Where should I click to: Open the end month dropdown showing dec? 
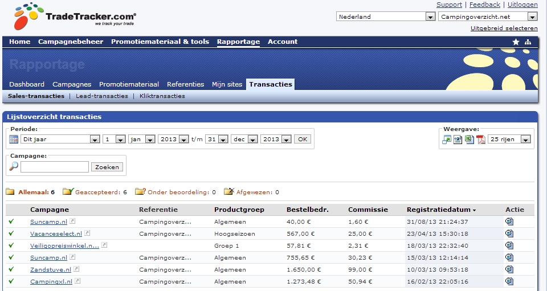244,139
